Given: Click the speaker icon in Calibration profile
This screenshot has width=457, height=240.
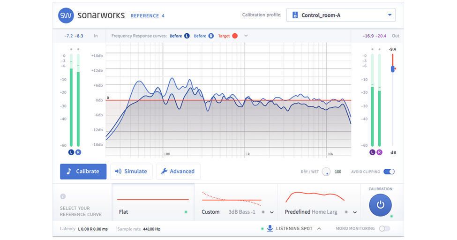Looking at the screenshot, I should (x=295, y=15).
